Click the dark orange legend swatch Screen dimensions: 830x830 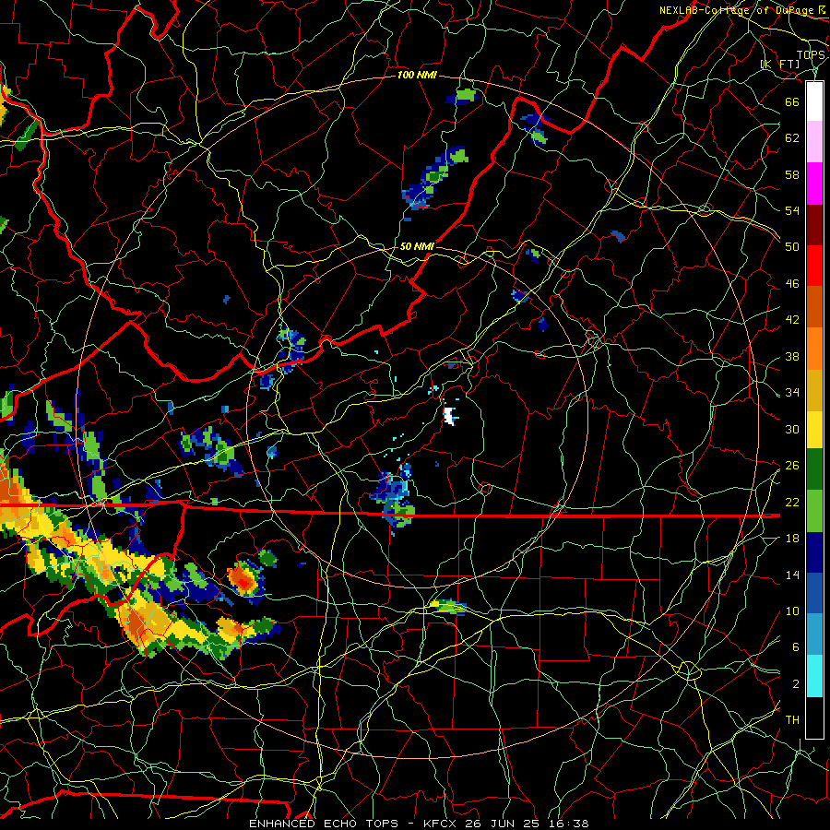pos(814,307)
